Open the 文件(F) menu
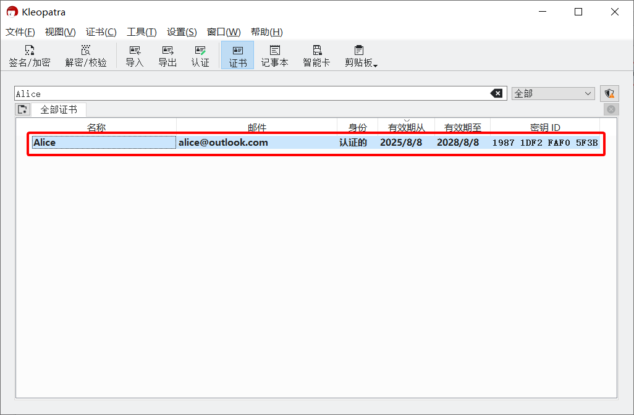634x415 pixels. (x=20, y=32)
